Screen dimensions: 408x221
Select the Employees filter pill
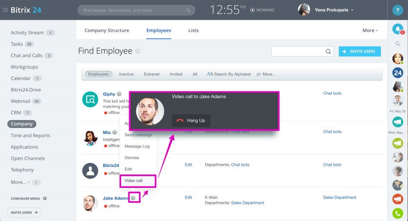98,74
